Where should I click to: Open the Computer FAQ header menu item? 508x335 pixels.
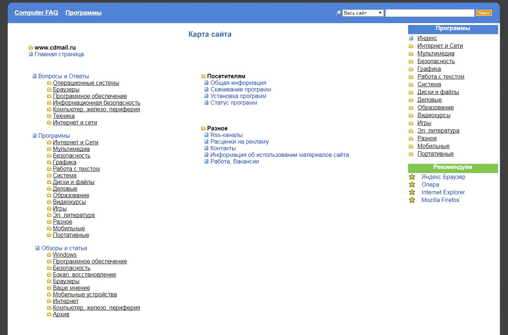coord(36,12)
